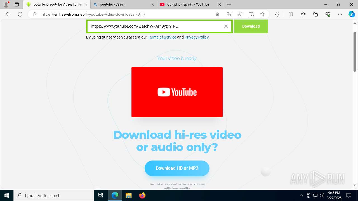Image resolution: width=358 pixels, height=201 pixels.
Task: Click the page vertical scrollbar thumb
Action: 355,52
